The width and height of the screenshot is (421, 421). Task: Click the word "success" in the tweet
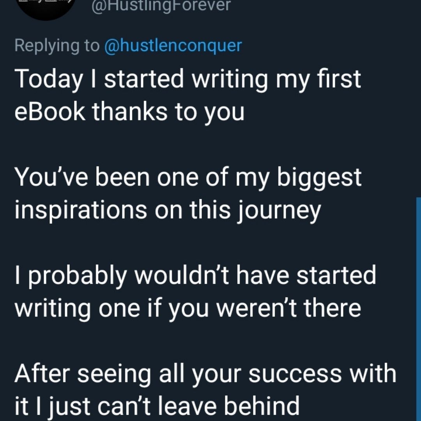tap(295, 375)
